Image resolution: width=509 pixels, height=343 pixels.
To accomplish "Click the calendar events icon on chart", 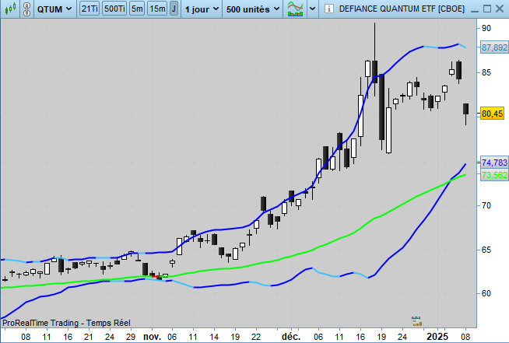I will [x=416, y=321].
